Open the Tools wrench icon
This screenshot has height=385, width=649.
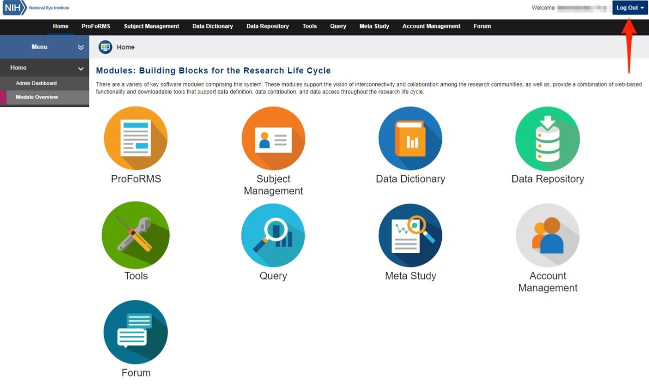[136, 235]
